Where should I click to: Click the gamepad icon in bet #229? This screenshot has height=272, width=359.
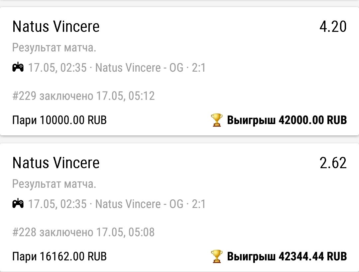pyautogui.click(x=18, y=68)
